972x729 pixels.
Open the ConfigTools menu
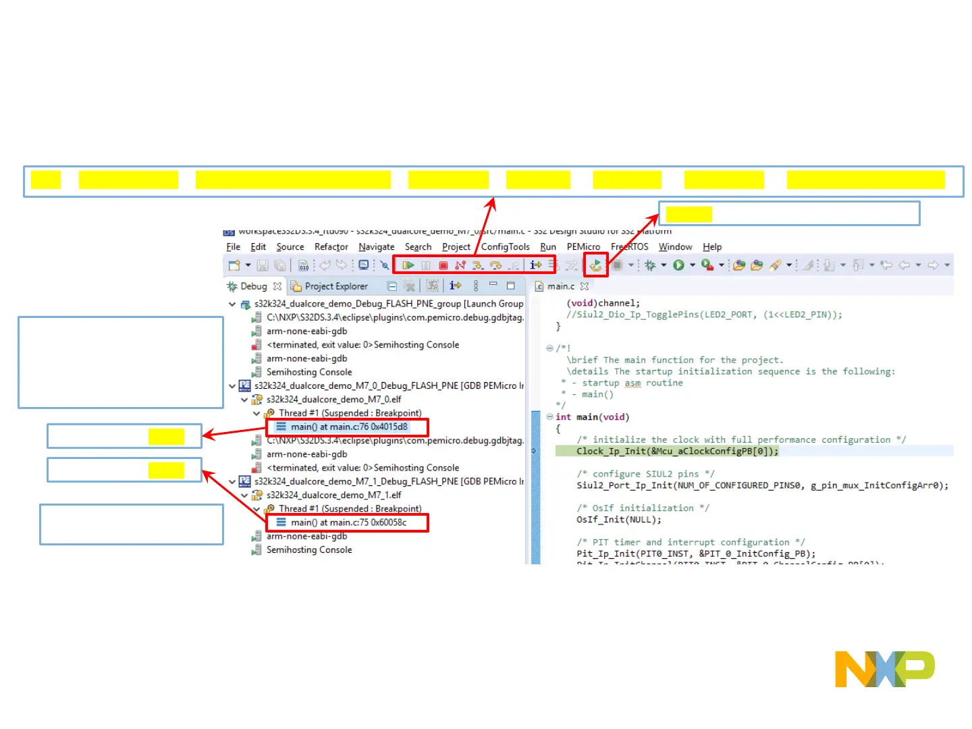pyautogui.click(x=506, y=247)
